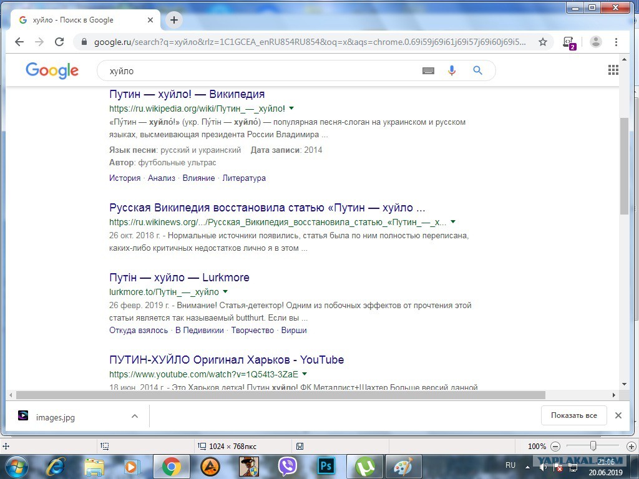The image size is (639, 479).
Task: Open downloaded file images.jpg
Action: point(55,417)
